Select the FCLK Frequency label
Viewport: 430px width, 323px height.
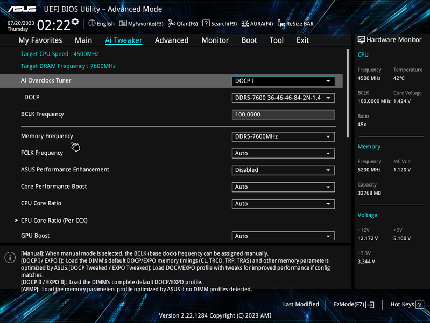point(42,153)
